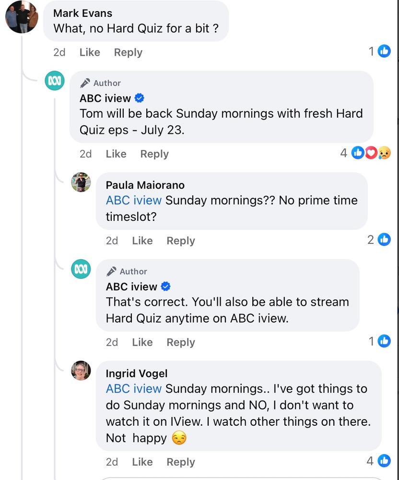The image size is (399, 480).
Task: Like Mark Evans' comment
Action: point(90,52)
